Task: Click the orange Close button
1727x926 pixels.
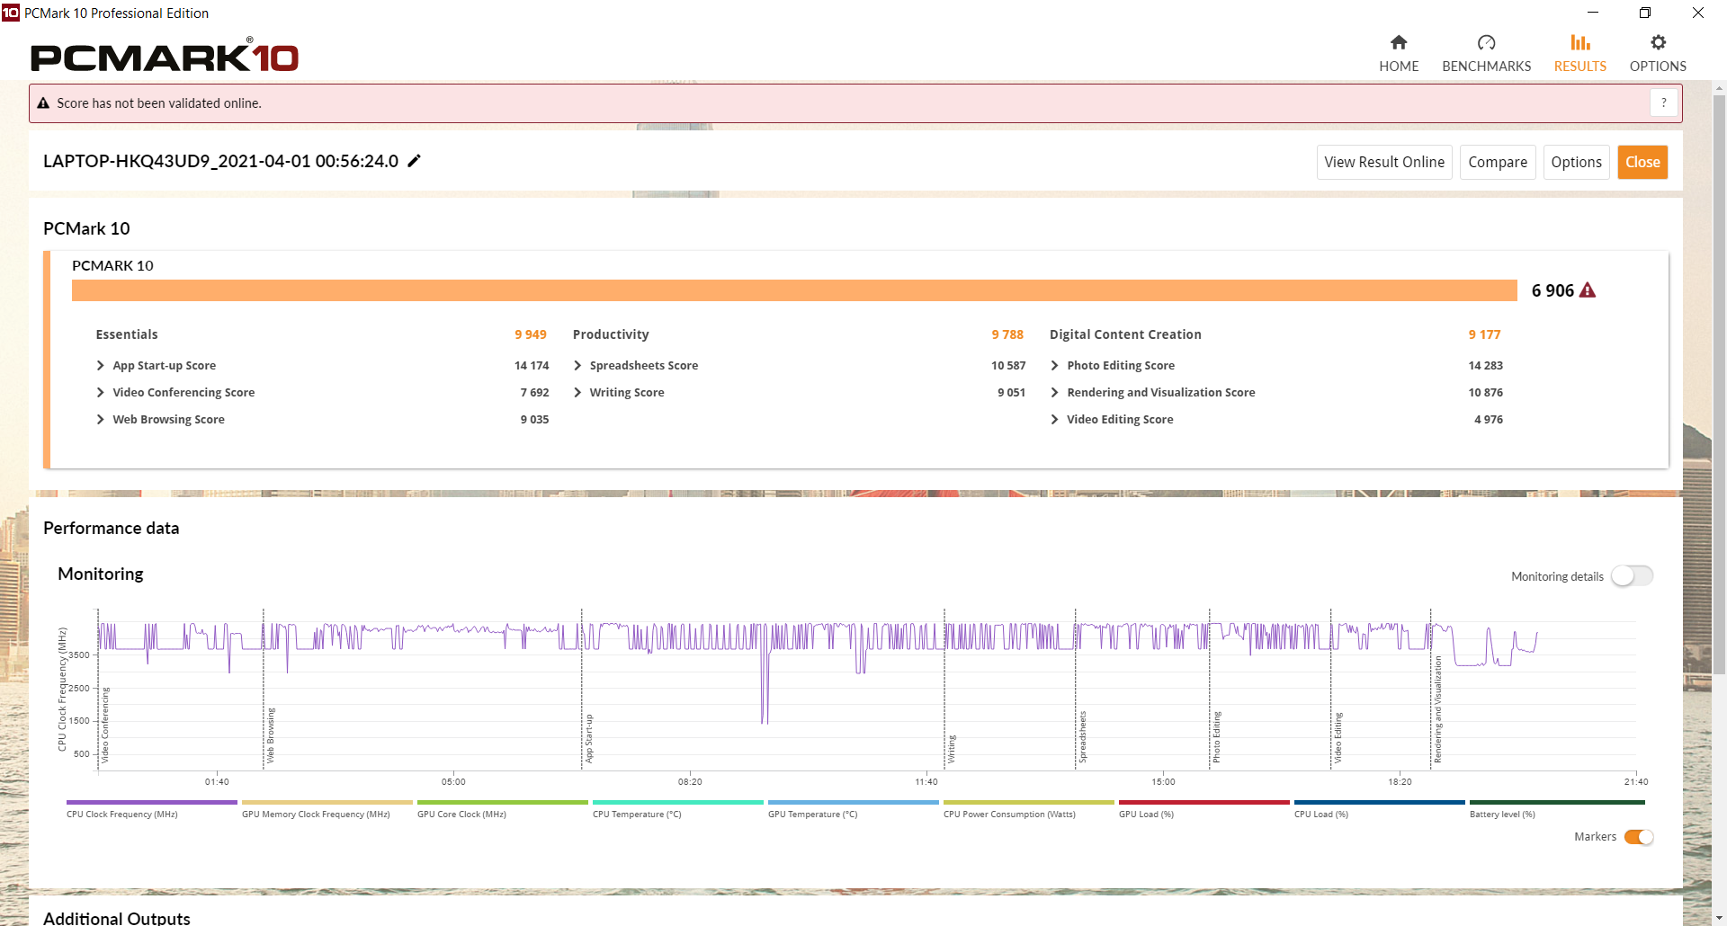Action: (1642, 162)
